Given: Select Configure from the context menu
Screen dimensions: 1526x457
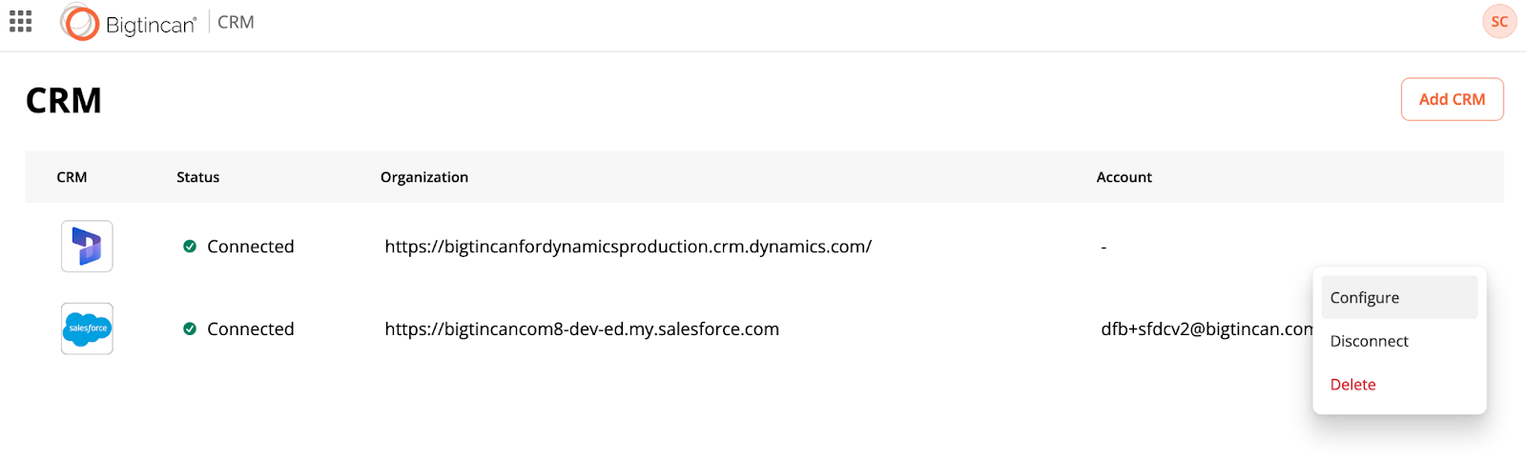Looking at the screenshot, I should pyautogui.click(x=1365, y=298).
